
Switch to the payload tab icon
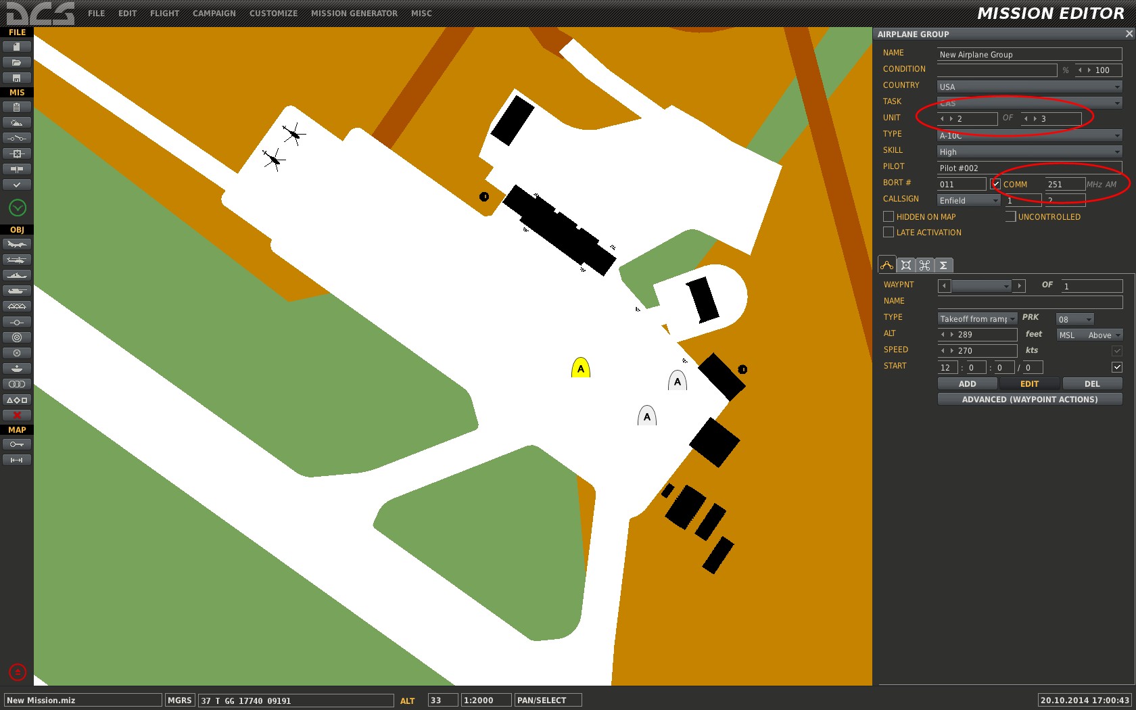(x=906, y=265)
